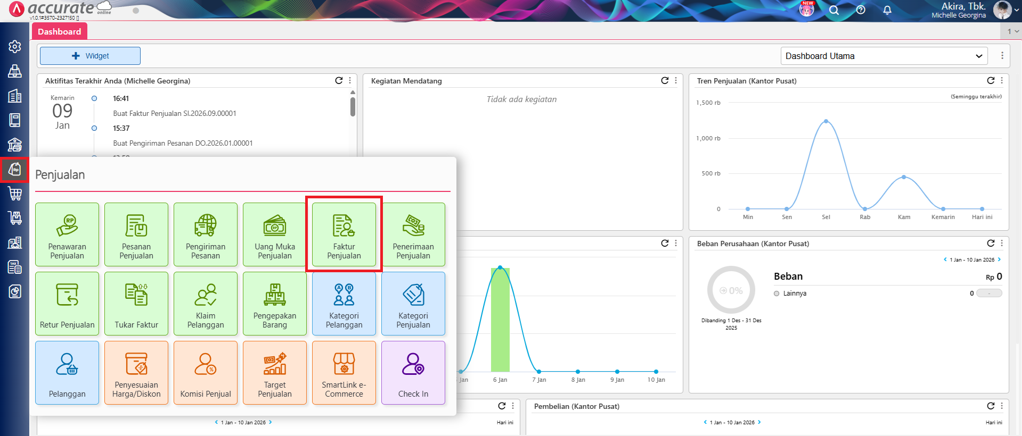The height and width of the screenshot is (436, 1022).
Task: Open the Beban Perusahaan widget three-dot menu
Action: [1002, 244]
